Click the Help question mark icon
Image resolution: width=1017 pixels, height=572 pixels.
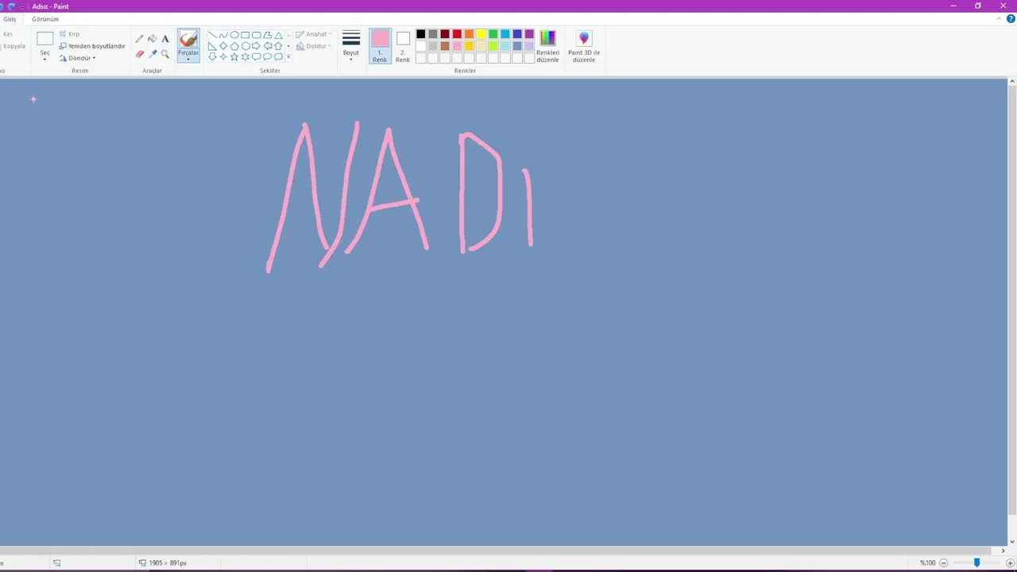(1011, 19)
